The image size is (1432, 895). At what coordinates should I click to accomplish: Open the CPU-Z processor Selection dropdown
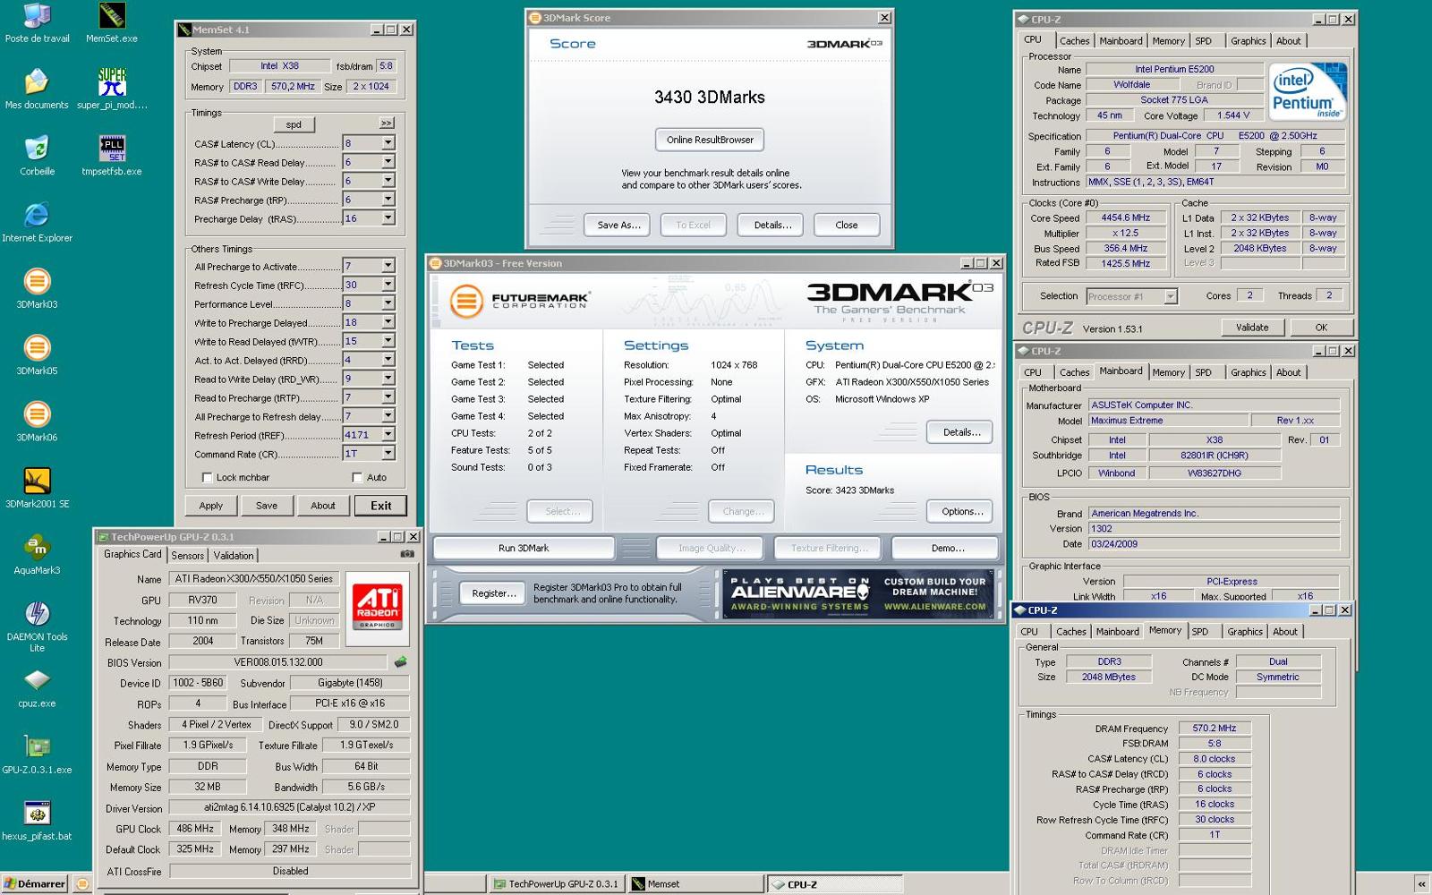coord(1170,296)
